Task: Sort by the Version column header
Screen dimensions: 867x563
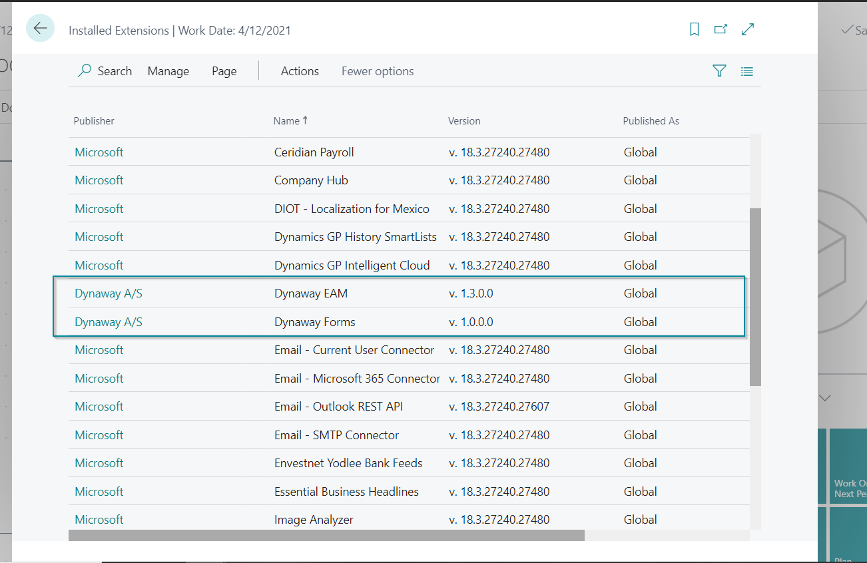Action: coord(464,121)
